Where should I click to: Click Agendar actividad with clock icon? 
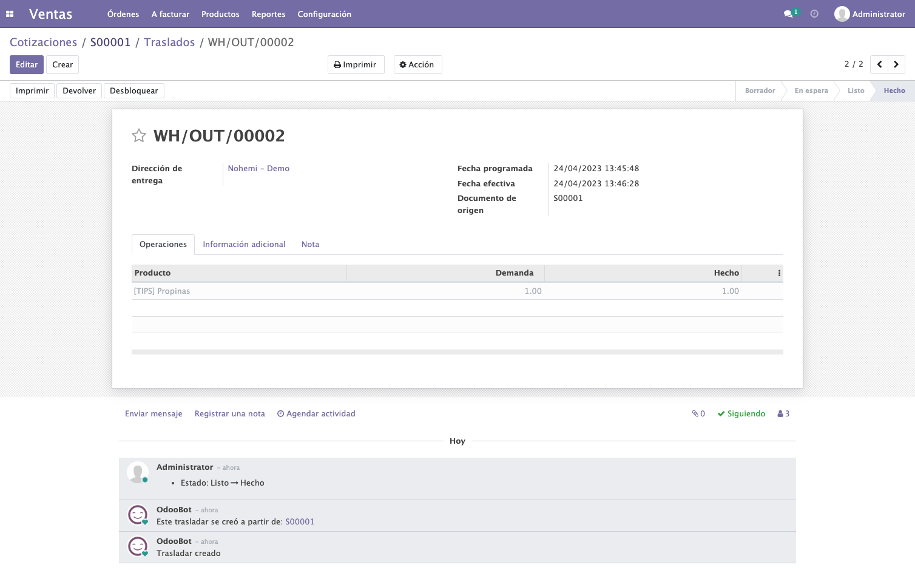pyautogui.click(x=316, y=414)
